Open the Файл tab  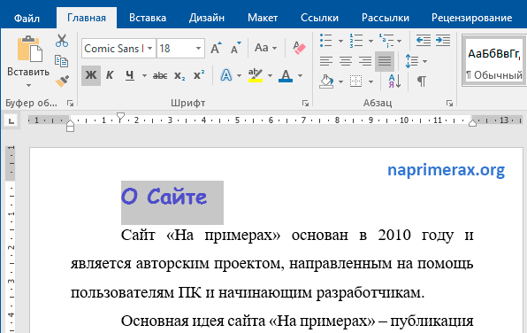pos(27,18)
